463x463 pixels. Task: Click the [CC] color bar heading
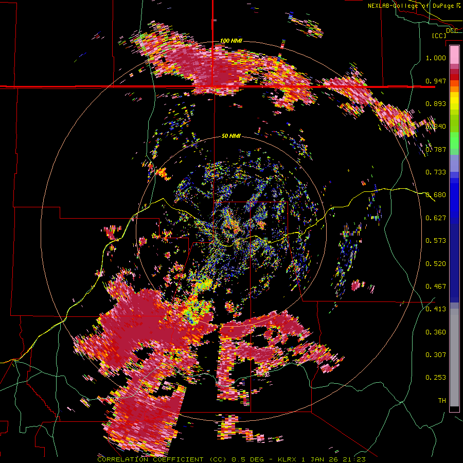click(x=439, y=35)
